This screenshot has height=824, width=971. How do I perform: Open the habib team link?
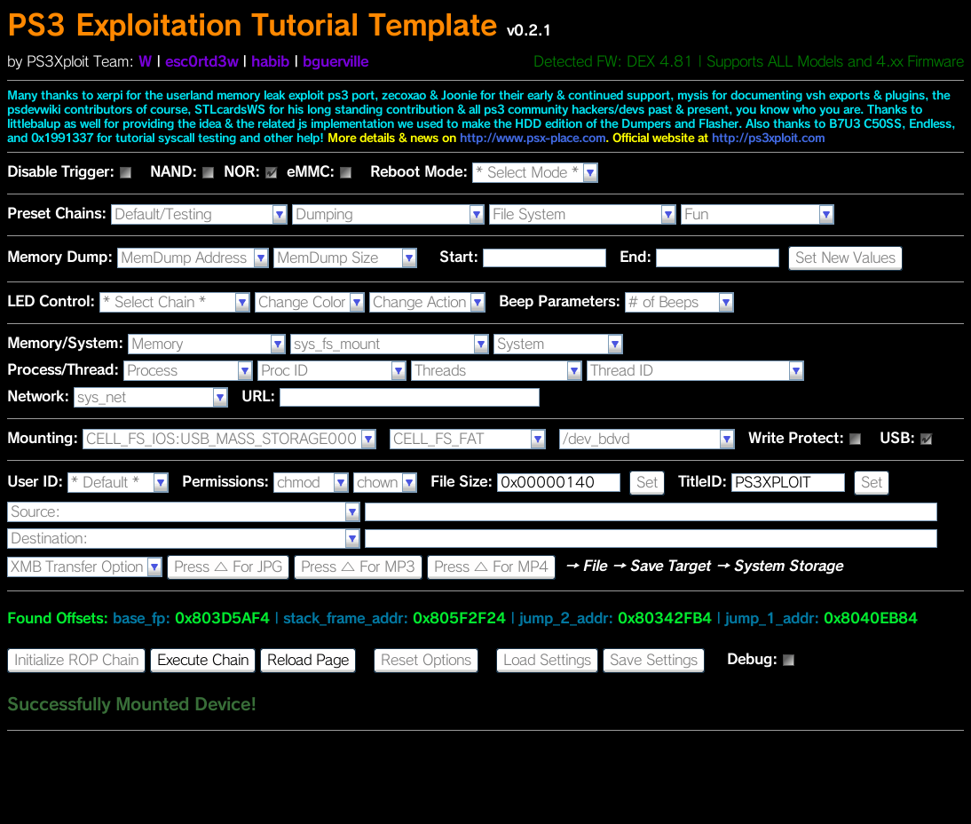click(x=270, y=62)
